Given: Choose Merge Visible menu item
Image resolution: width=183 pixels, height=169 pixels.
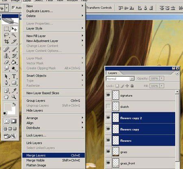Looking at the screenshot, I should tap(54, 160).
